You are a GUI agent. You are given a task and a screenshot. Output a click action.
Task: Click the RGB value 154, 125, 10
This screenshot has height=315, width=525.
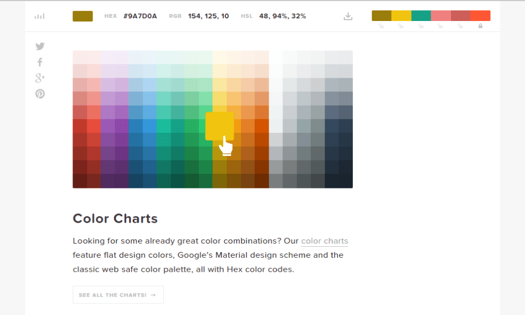208,16
